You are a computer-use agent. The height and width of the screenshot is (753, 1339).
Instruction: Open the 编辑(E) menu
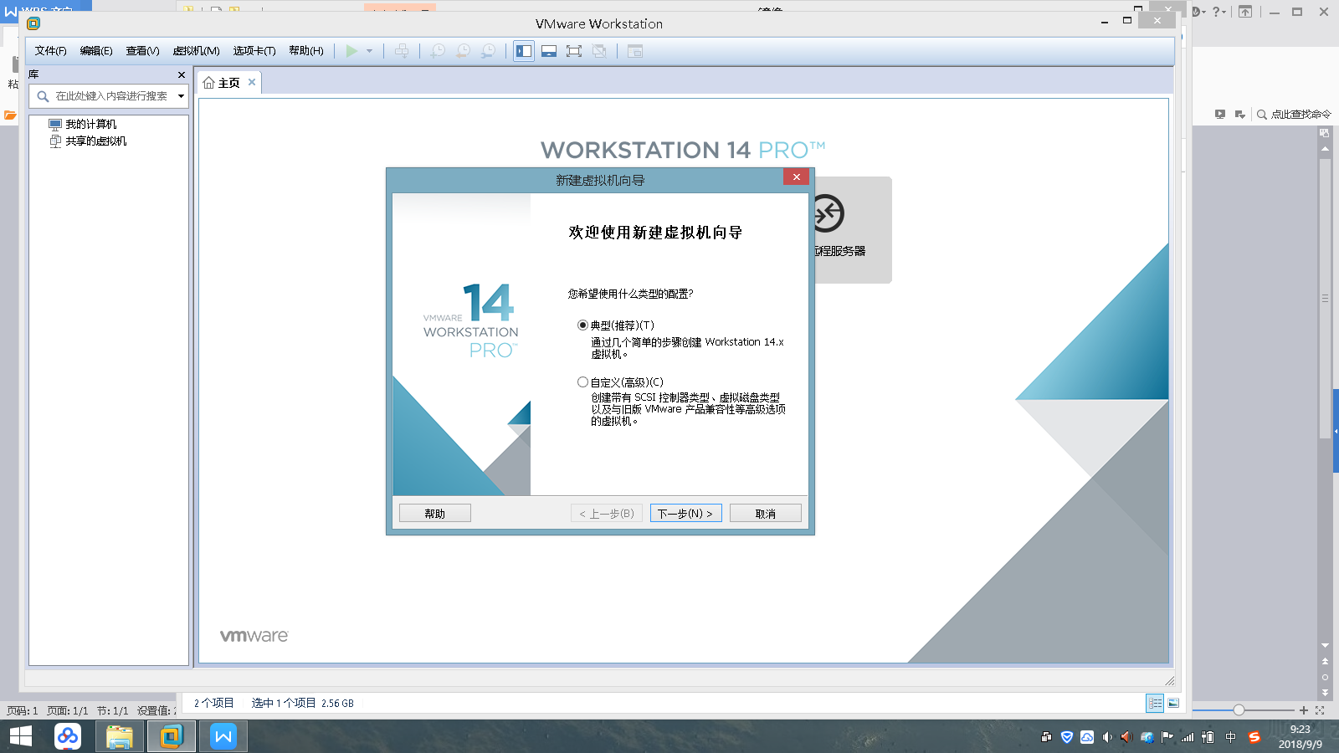(x=96, y=51)
